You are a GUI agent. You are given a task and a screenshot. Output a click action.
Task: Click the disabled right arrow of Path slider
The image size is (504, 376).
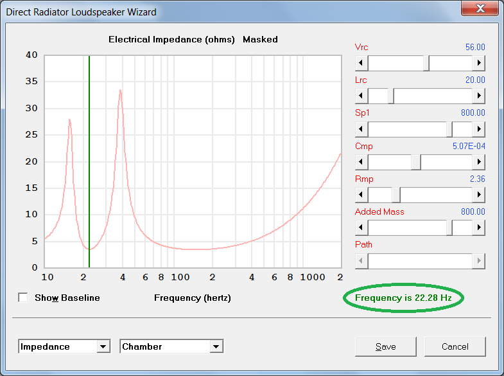tap(478, 261)
